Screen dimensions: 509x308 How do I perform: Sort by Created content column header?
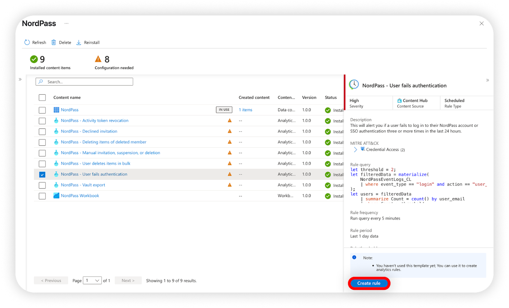point(254,98)
